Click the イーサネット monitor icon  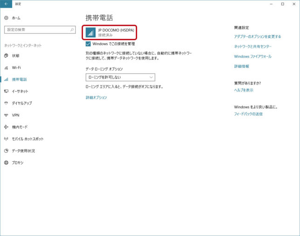(x=6, y=91)
